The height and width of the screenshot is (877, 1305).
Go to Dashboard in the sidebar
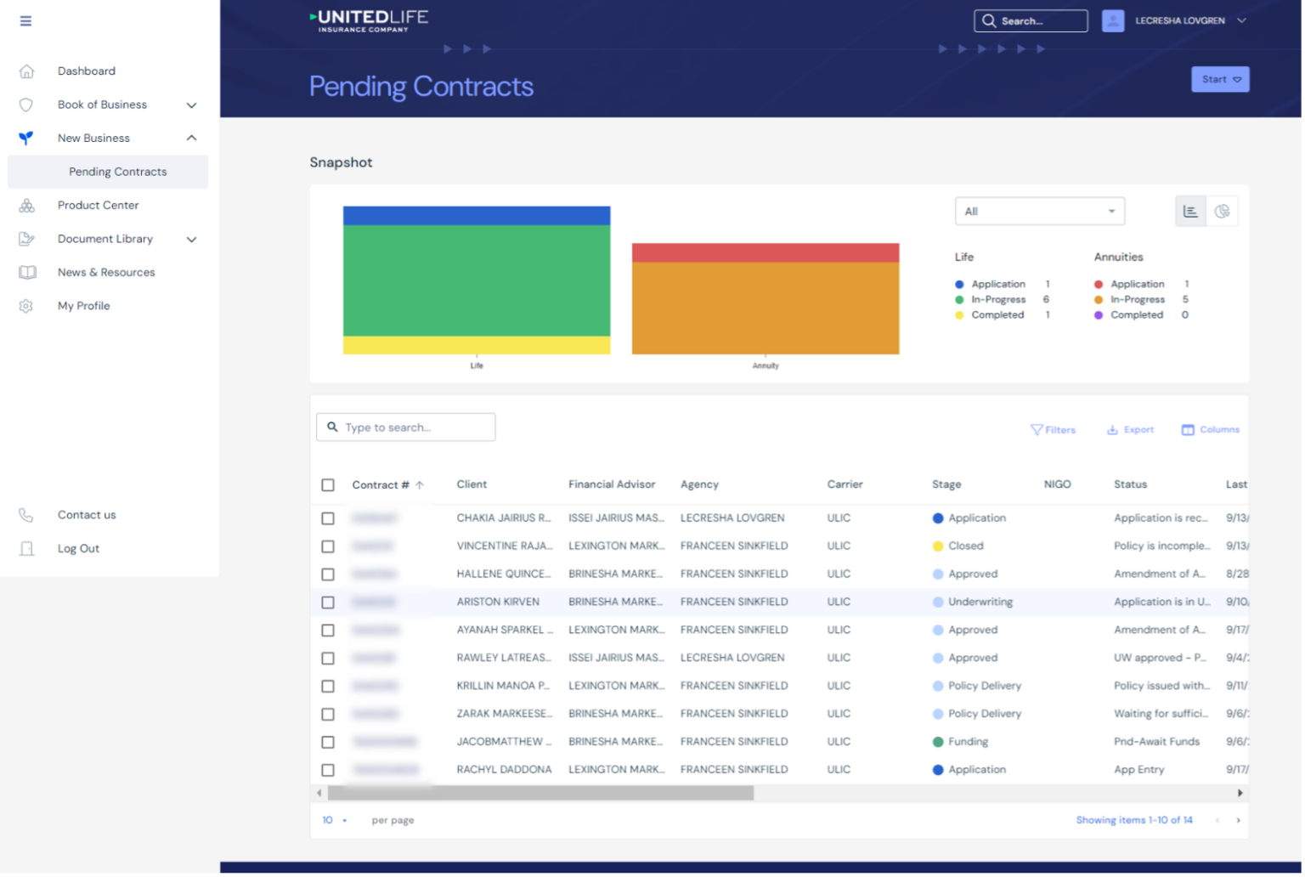pos(87,71)
